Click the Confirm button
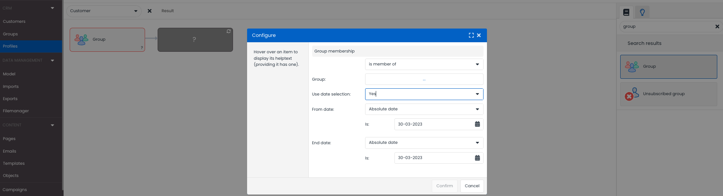The width and height of the screenshot is (723, 196). coord(445,186)
